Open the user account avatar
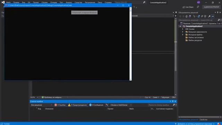 (198, 2)
